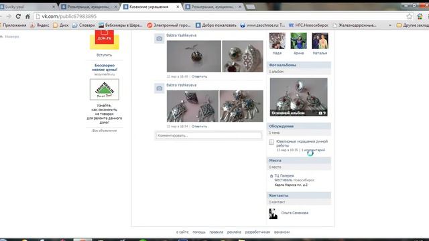Open the Контакты section header
429x241 pixels.
point(299,195)
